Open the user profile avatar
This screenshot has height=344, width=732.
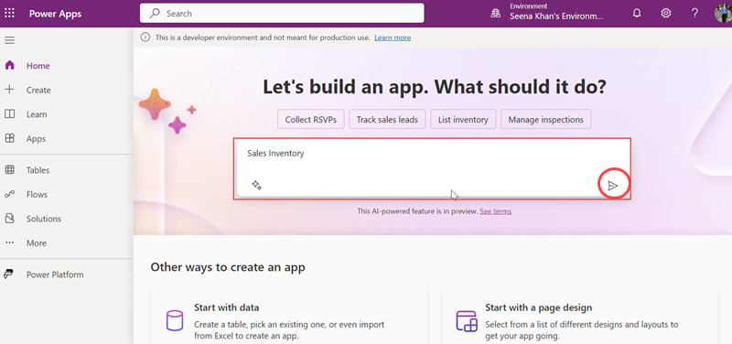pyautogui.click(x=723, y=13)
